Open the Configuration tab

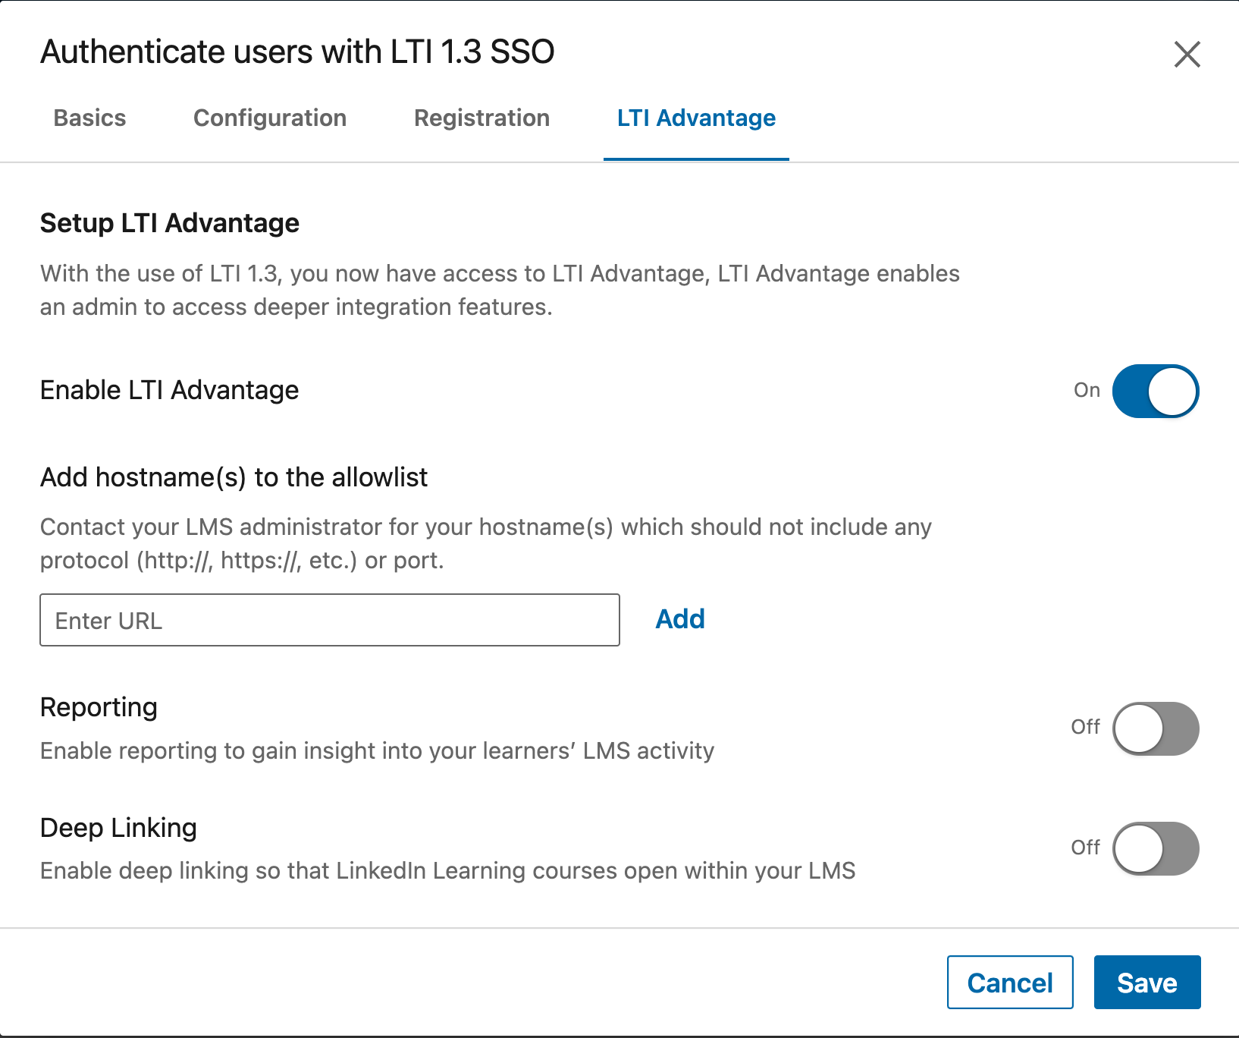coord(270,118)
